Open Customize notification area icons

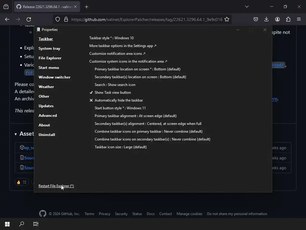click(x=117, y=54)
